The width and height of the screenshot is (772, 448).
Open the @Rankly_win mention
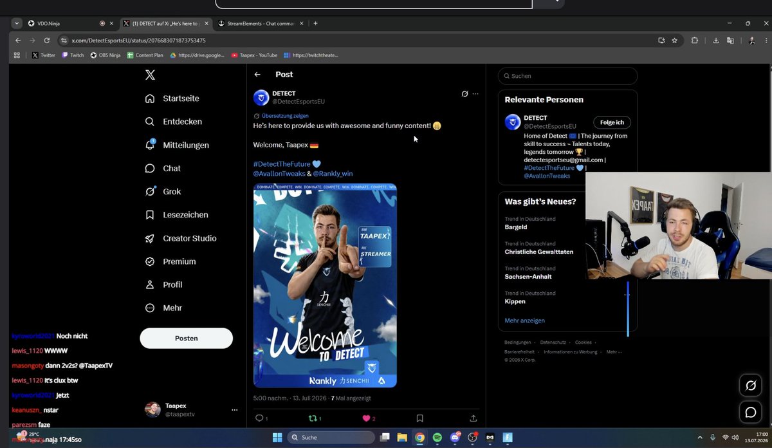click(x=333, y=174)
